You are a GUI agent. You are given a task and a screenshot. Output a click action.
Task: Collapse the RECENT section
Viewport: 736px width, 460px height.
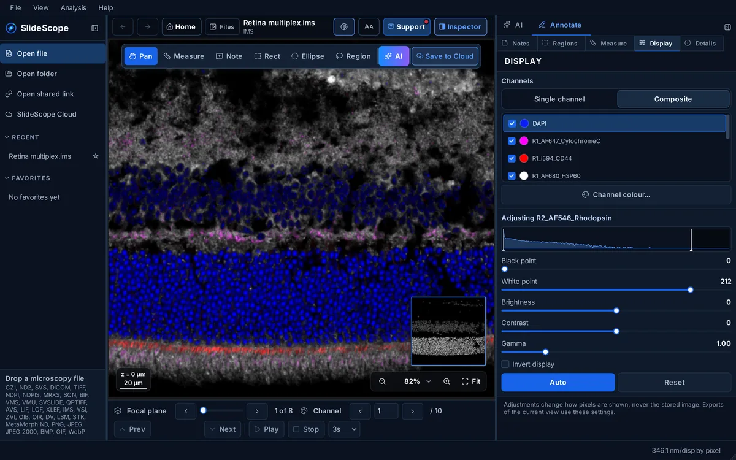[x=22, y=137]
